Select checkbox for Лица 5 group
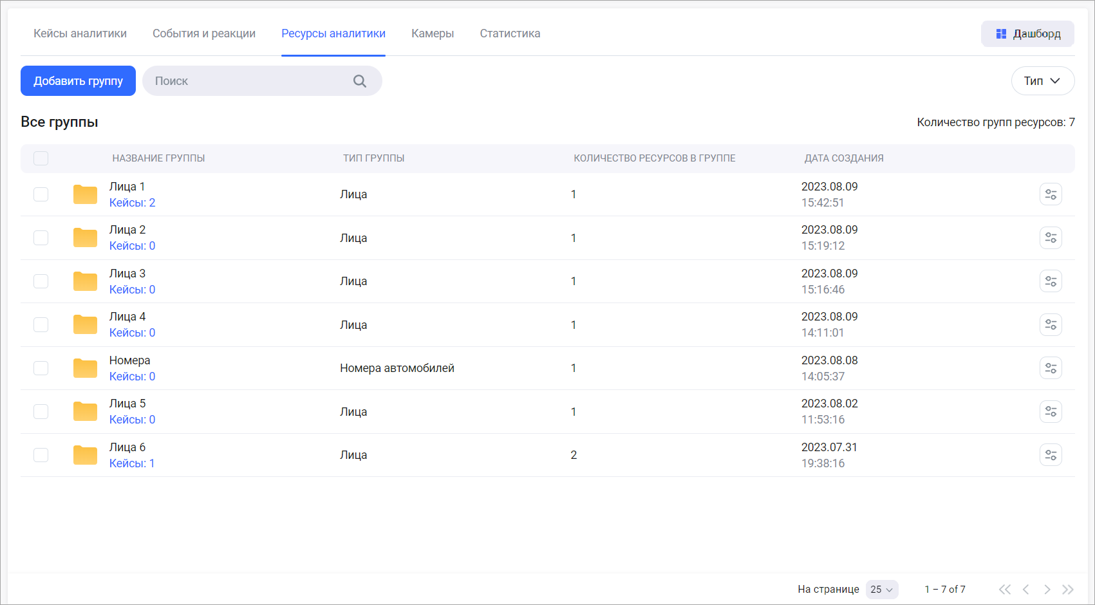 tap(41, 412)
